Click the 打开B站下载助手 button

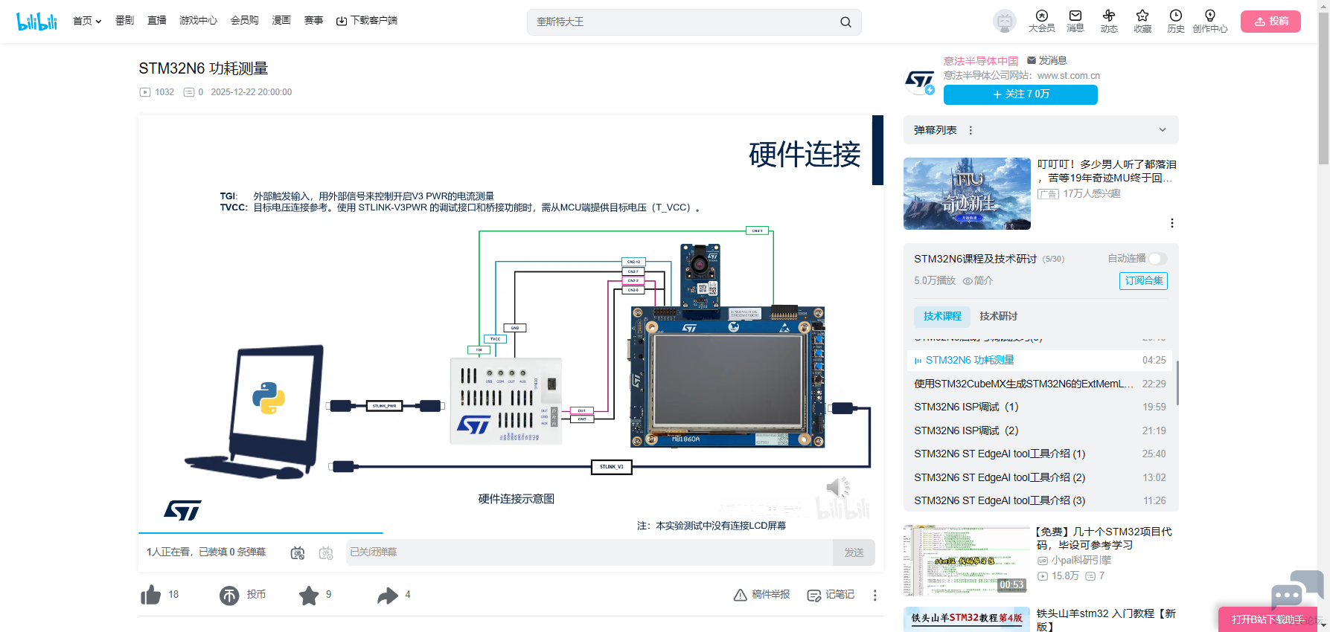(1267, 619)
